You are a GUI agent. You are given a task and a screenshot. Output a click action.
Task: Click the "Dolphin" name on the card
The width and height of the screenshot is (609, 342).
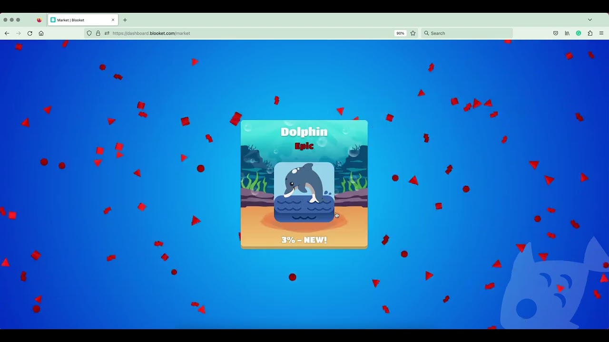pos(304,132)
